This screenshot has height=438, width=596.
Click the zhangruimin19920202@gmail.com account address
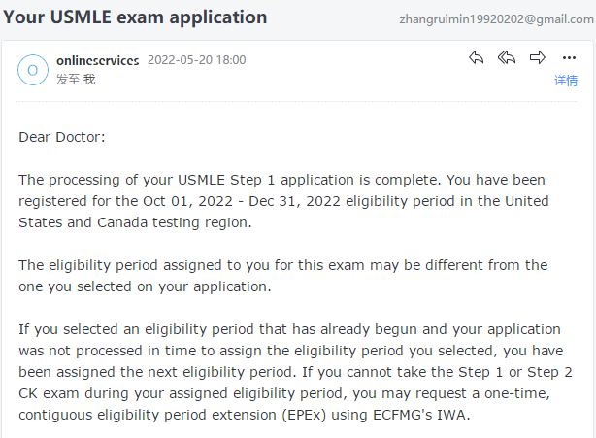(x=496, y=19)
